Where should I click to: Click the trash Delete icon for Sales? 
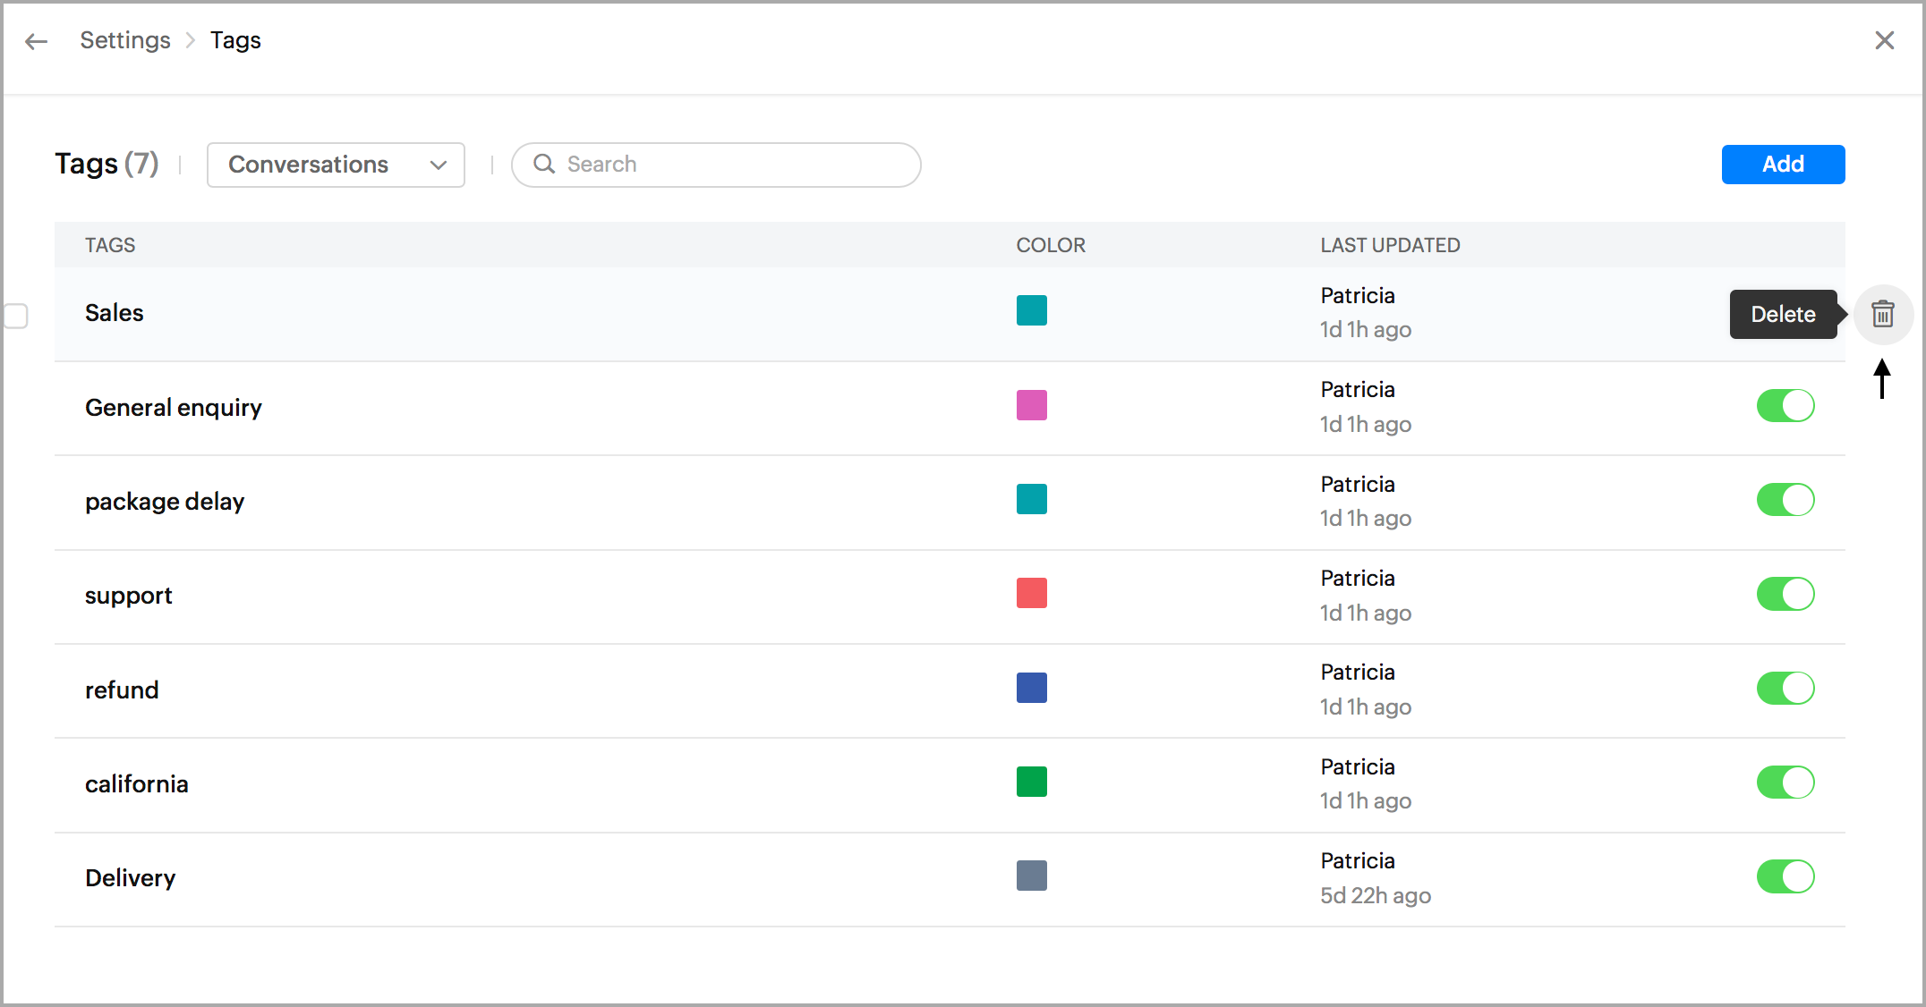(1882, 314)
